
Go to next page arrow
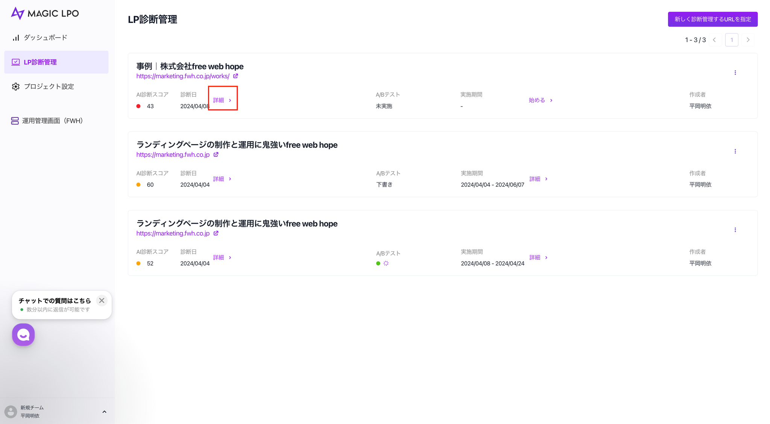point(748,40)
